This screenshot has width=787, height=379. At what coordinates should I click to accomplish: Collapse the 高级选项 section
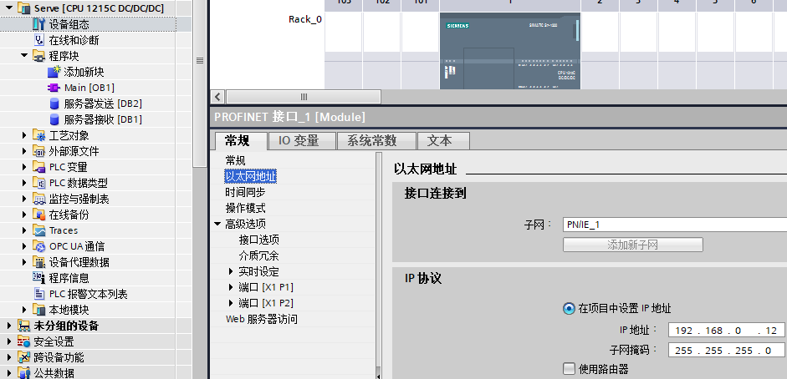coord(217,224)
